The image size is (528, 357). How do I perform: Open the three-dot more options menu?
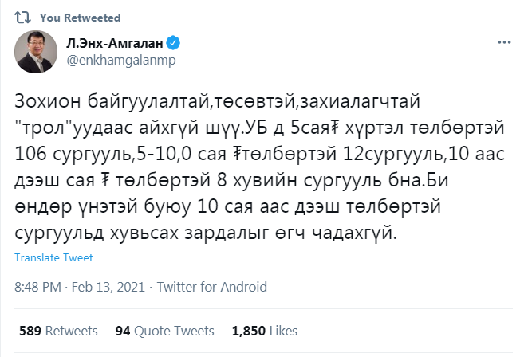pos(504,42)
